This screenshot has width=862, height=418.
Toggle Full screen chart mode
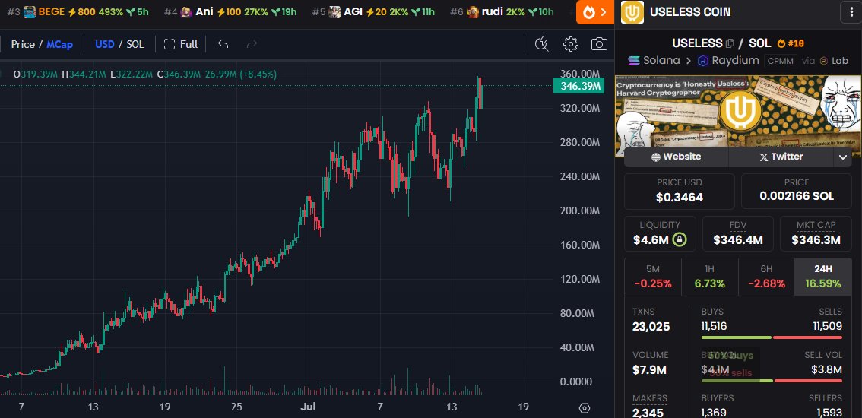click(181, 44)
